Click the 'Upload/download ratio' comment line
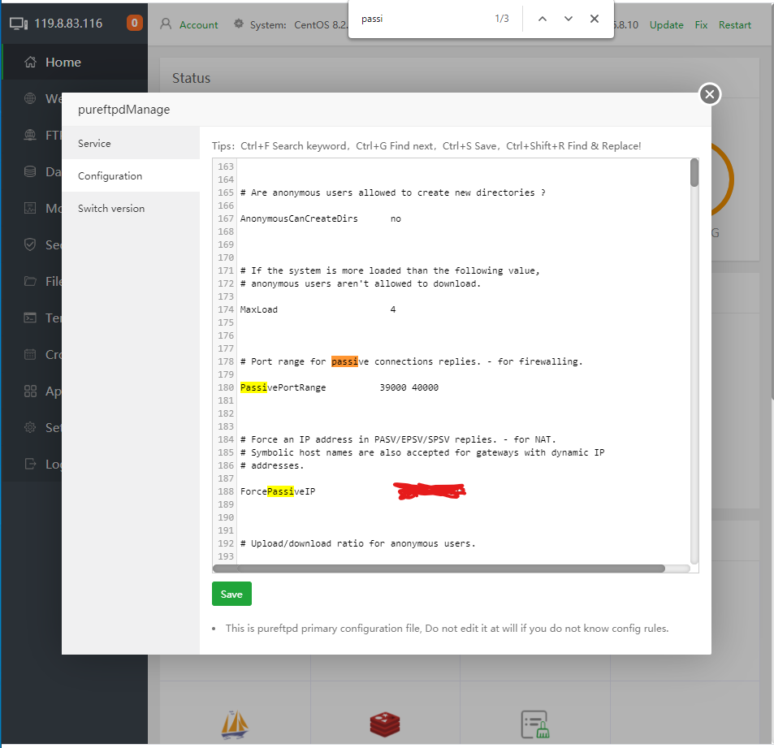 (358, 543)
